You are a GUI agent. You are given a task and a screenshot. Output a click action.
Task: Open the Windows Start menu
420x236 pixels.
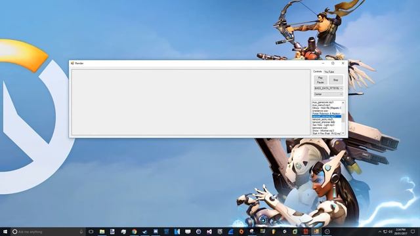pos(5,231)
